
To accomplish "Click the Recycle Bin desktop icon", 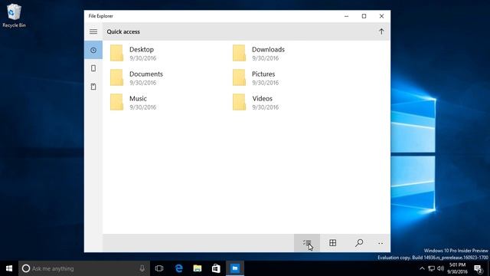I will pos(14,15).
